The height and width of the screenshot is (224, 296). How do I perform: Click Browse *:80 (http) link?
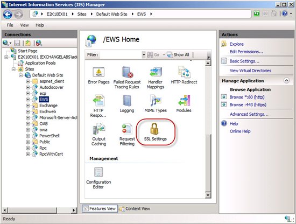[247, 97]
